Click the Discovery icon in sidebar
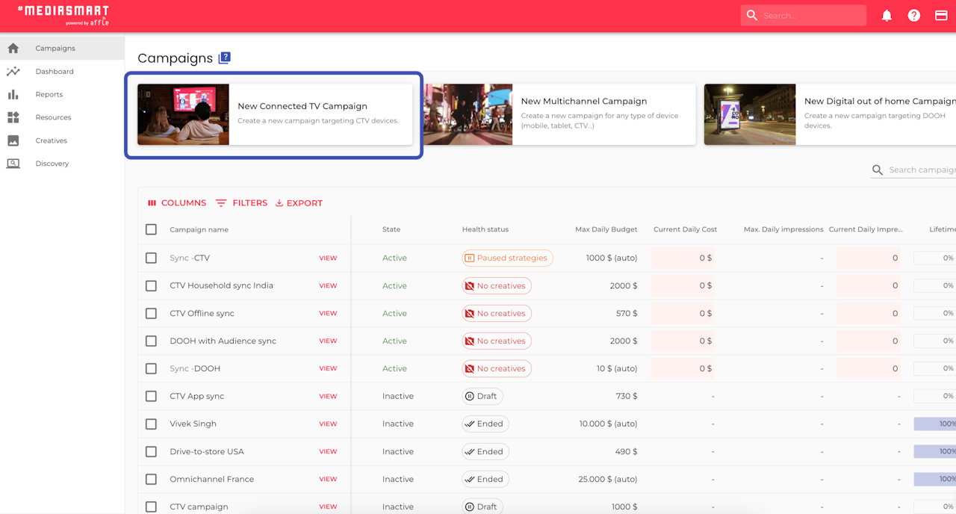The height and width of the screenshot is (514, 956). point(13,164)
